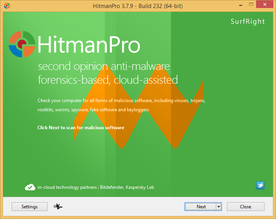The height and width of the screenshot is (219, 276).
Task: Click 'Check your computer for all forms' text
Action: click(x=122, y=101)
